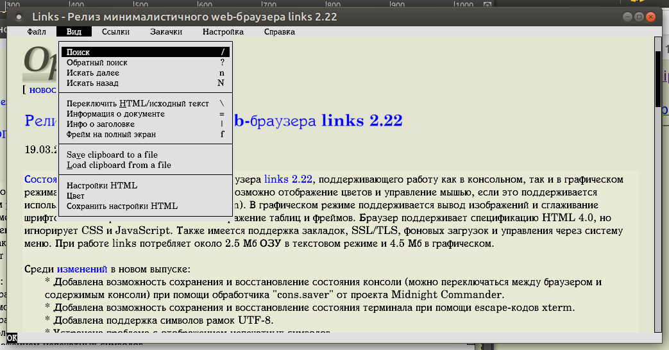669x350 pixels.
Task: Click the vertical scrollbar on the right
Action: (x=657, y=192)
